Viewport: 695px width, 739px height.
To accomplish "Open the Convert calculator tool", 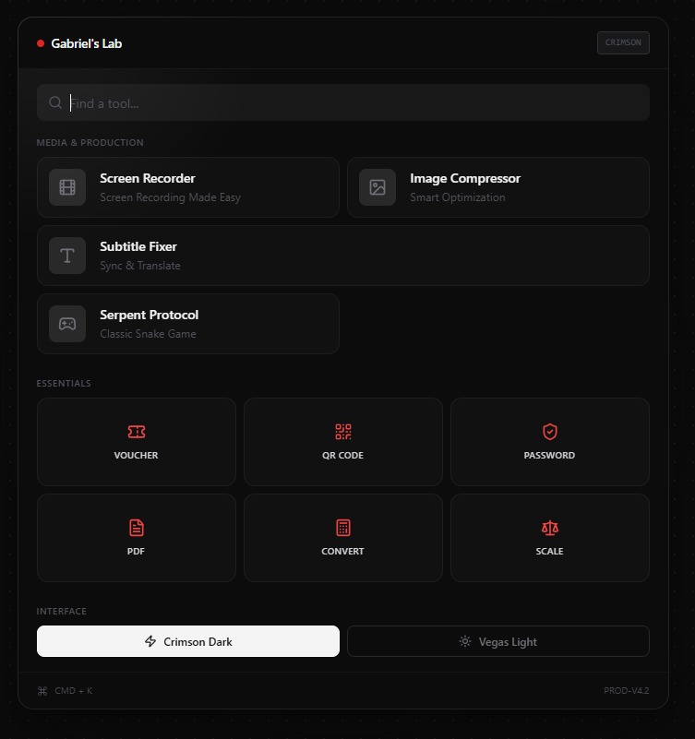I will pos(343,537).
